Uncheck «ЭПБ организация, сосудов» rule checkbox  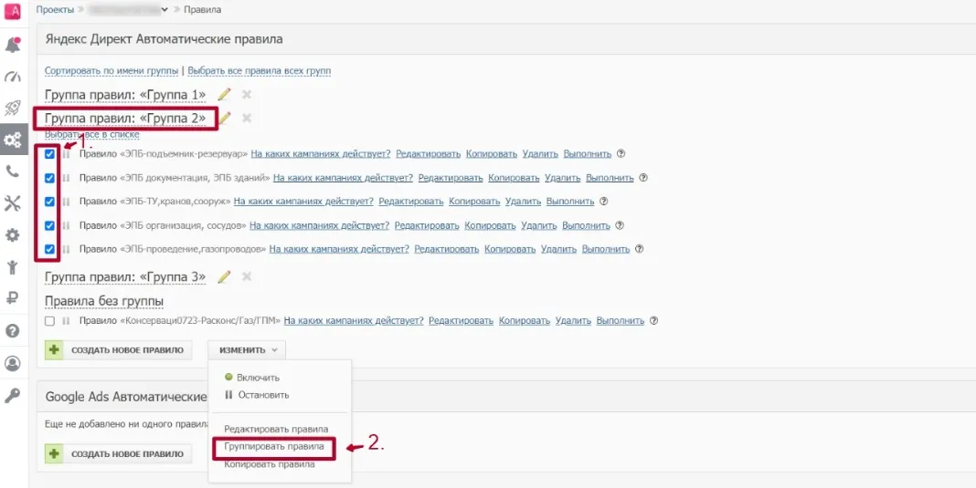pyautogui.click(x=49, y=225)
